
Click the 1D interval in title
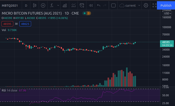[x=67, y=13]
